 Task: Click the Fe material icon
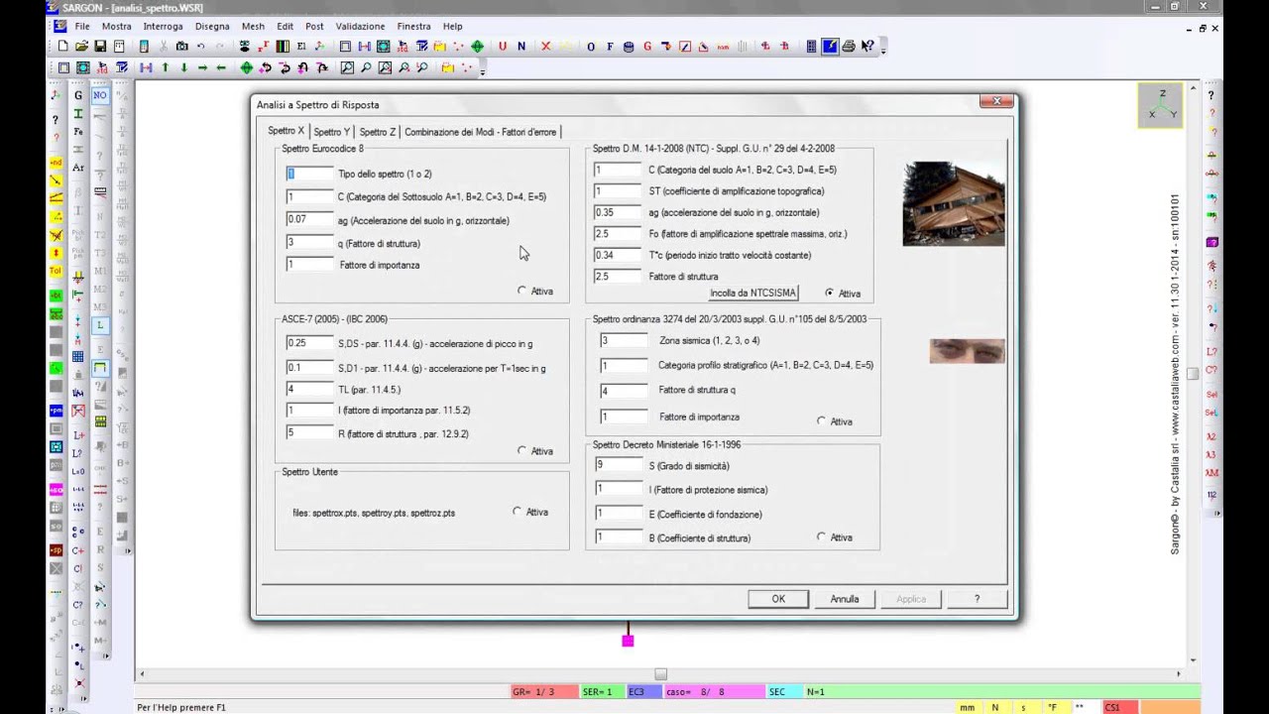pos(78,132)
